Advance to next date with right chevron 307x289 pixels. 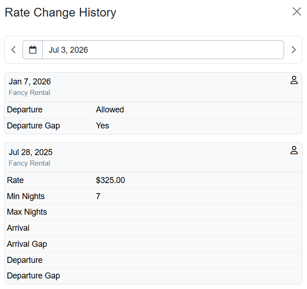(x=294, y=50)
